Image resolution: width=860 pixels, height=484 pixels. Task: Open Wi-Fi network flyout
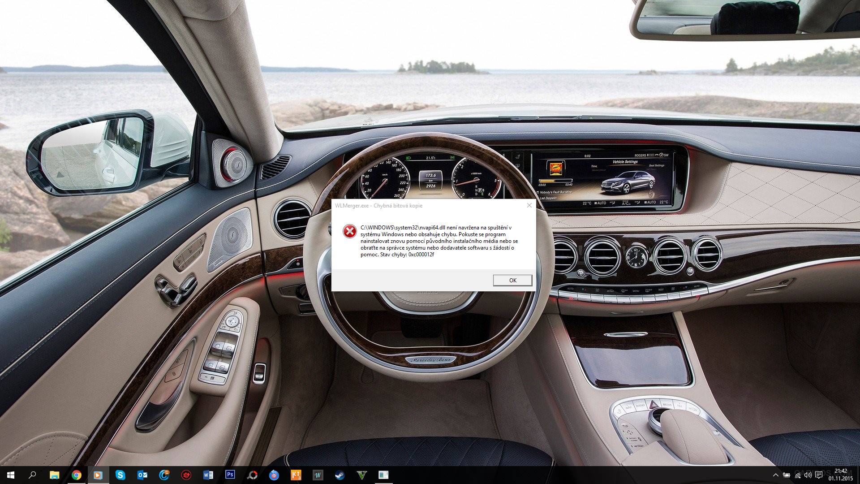pyautogui.click(x=797, y=475)
